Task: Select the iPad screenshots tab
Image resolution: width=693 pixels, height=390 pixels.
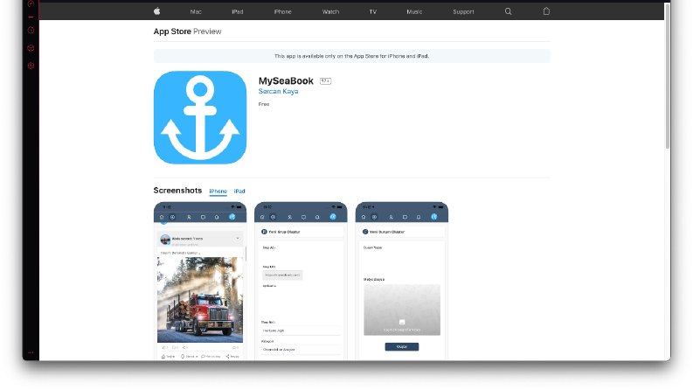Action: point(239,191)
